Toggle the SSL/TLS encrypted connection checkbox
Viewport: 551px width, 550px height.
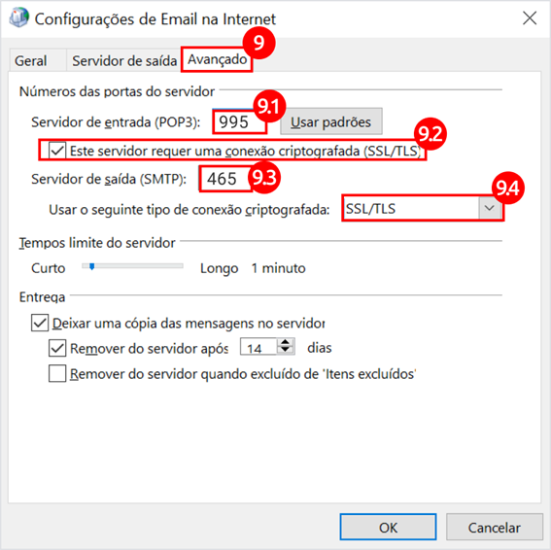[x=57, y=151]
